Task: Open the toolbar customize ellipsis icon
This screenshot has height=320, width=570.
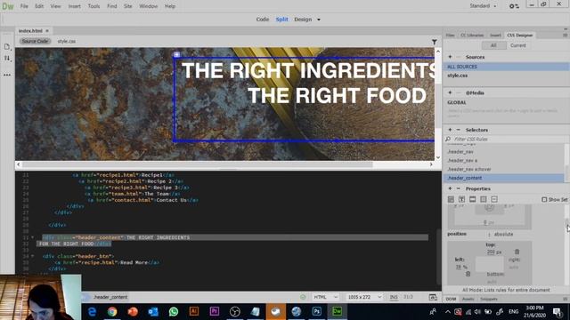Action: click(7, 75)
